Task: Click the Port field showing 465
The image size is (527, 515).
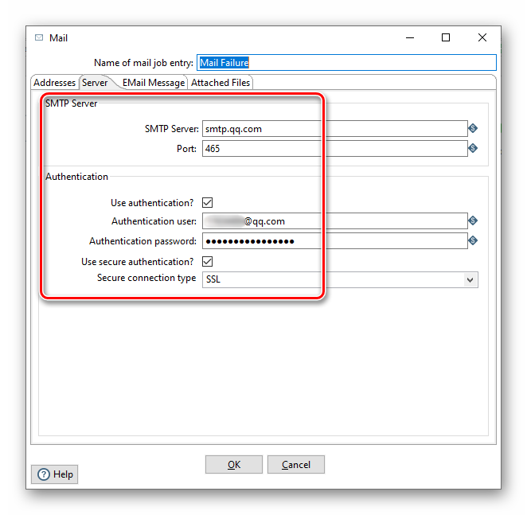Action: coord(335,148)
